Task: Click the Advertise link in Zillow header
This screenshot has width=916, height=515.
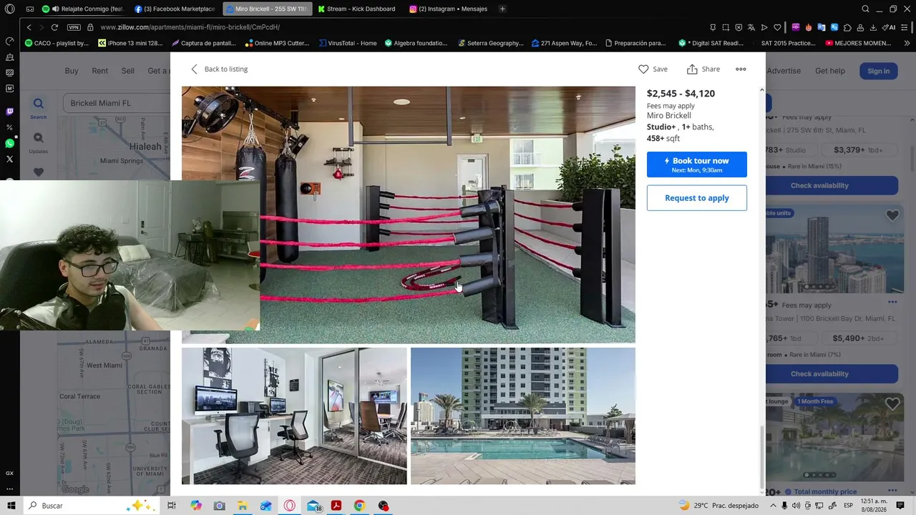Action: (784, 71)
